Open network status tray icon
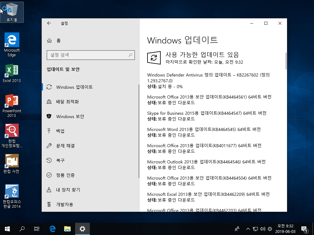The width and height of the screenshot is (314, 235). coord(255,229)
